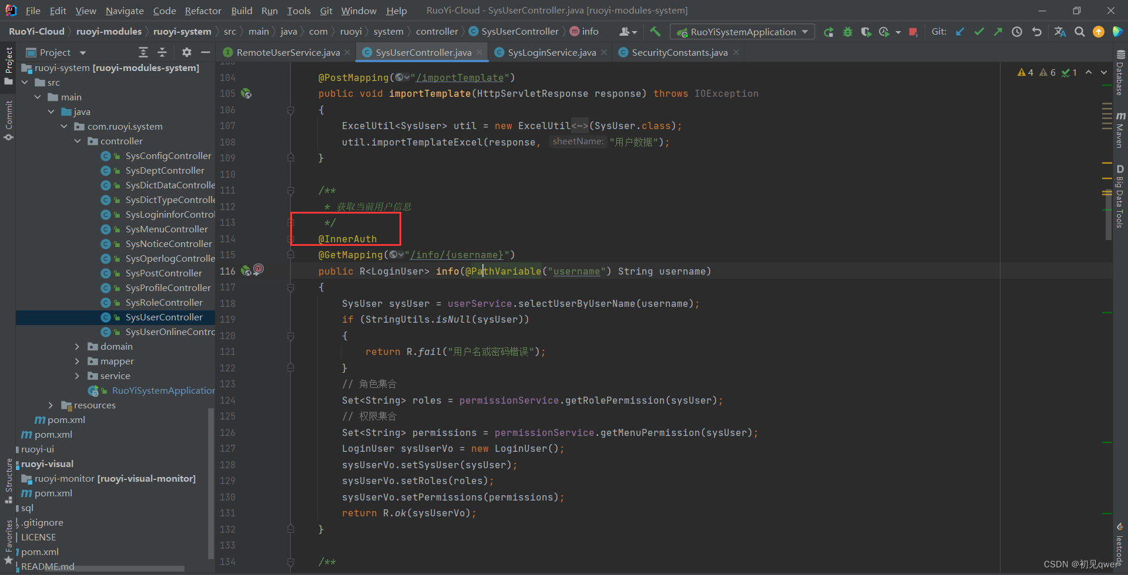
Task: Click Git push arrow icon
Action: [998, 32]
